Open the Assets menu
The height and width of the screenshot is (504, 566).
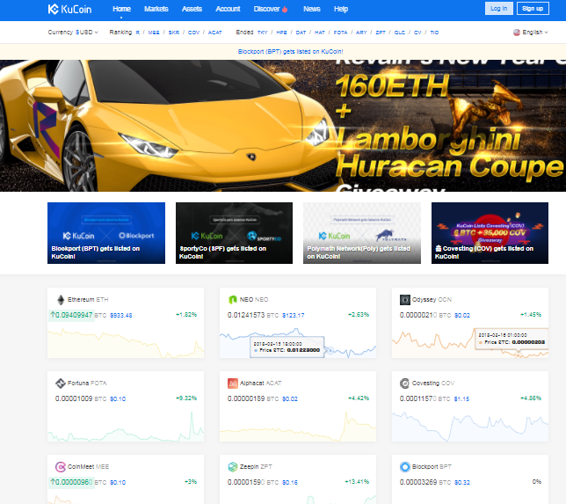click(192, 9)
